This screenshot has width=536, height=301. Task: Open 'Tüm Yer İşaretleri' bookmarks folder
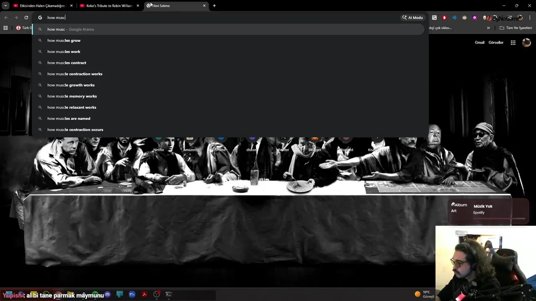coord(516,28)
